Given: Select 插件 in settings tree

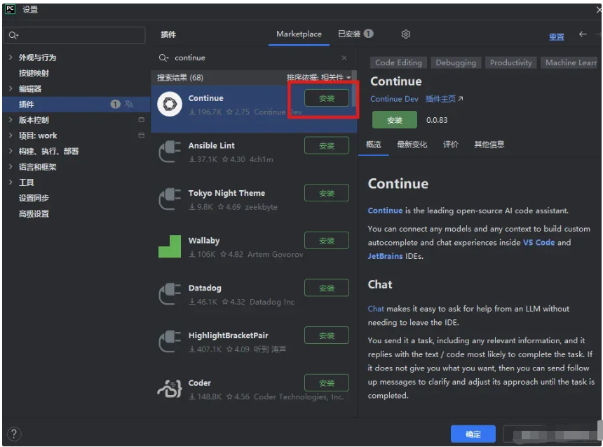Looking at the screenshot, I should pyautogui.click(x=76, y=104).
